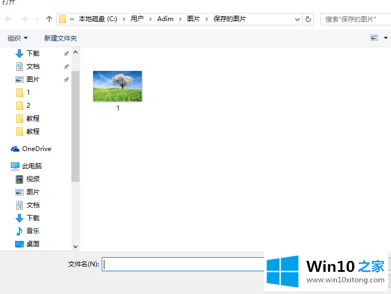391x294 pixels.
Task: Go up one folder level
Action: coord(49,19)
